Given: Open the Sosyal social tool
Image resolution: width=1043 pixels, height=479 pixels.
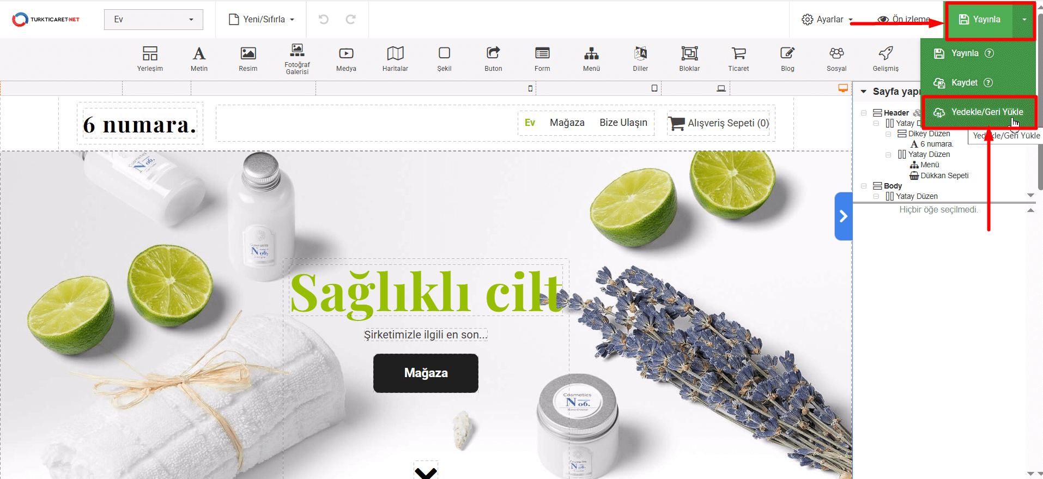Looking at the screenshot, I should [836, 58].
